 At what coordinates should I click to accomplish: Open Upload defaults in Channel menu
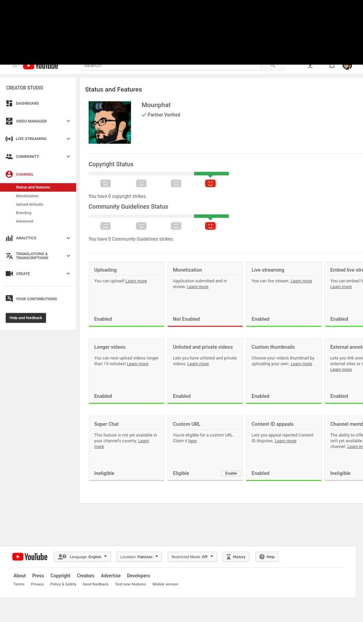[x=30, y=204]
